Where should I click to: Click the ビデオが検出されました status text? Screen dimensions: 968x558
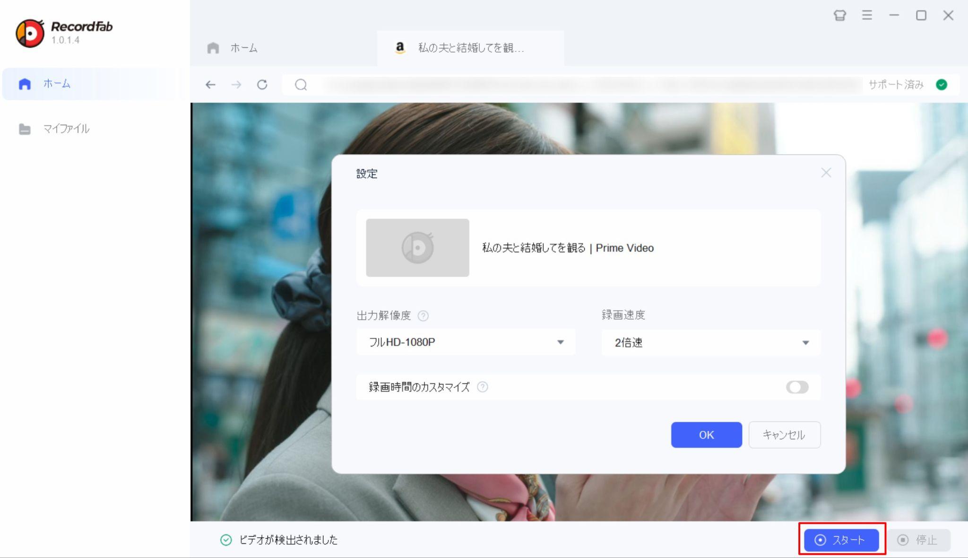288,540
